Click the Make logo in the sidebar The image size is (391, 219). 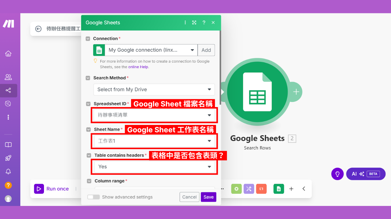(x=9, y=24)
